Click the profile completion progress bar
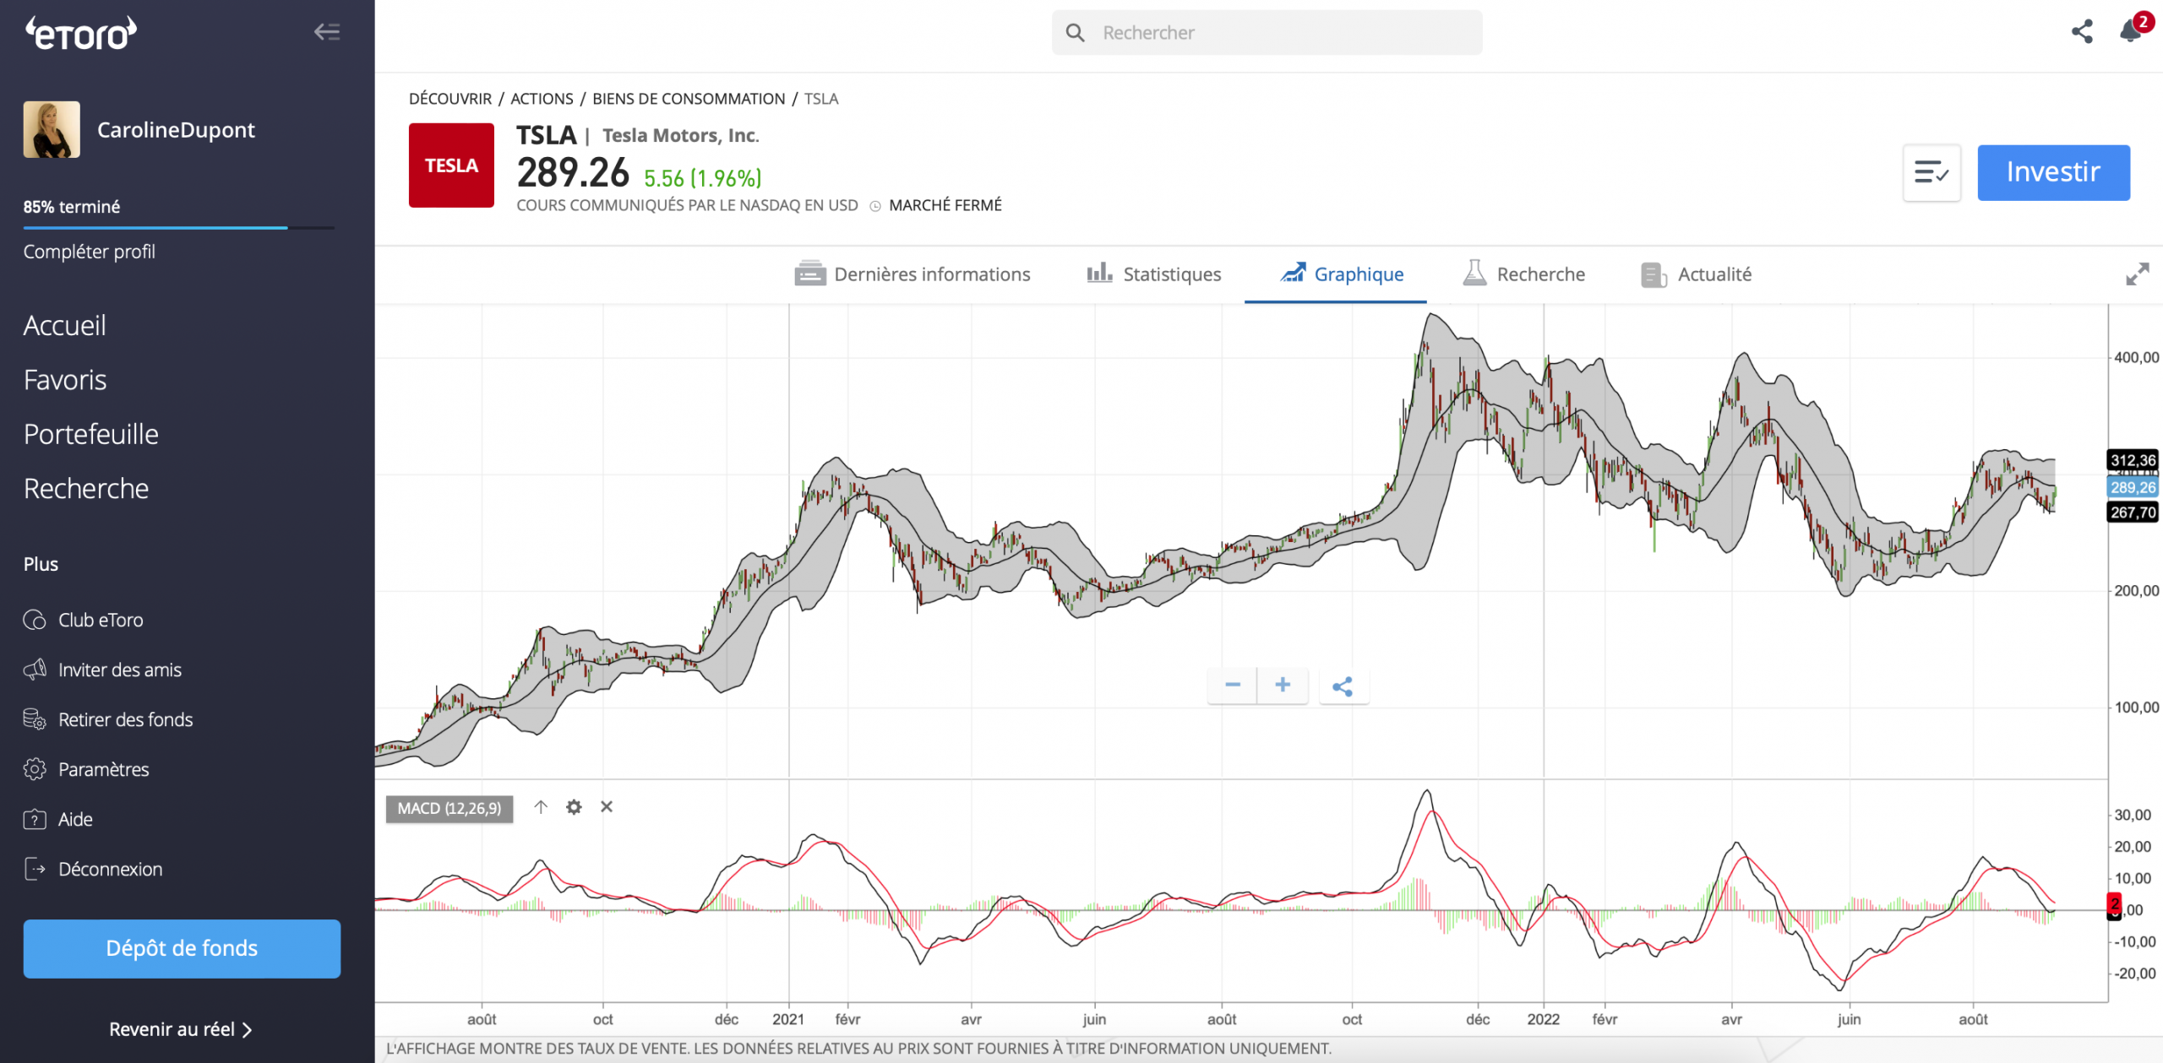This screenshot has width=2163, height=1063. point(179,228)
